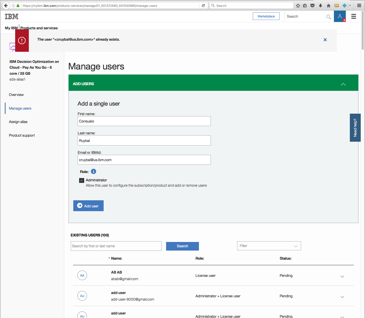Click the Last name input field
The image size is (365, 318).
(x=144, y=140)
